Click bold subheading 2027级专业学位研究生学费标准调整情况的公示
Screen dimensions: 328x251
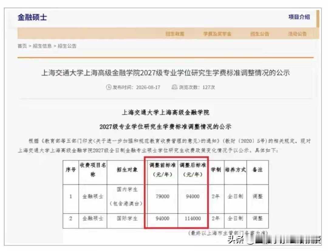coord(165,127)
